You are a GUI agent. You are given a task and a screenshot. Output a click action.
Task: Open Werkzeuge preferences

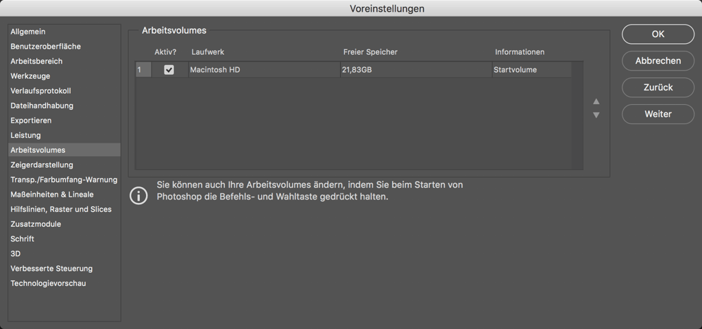click(64, 76)
